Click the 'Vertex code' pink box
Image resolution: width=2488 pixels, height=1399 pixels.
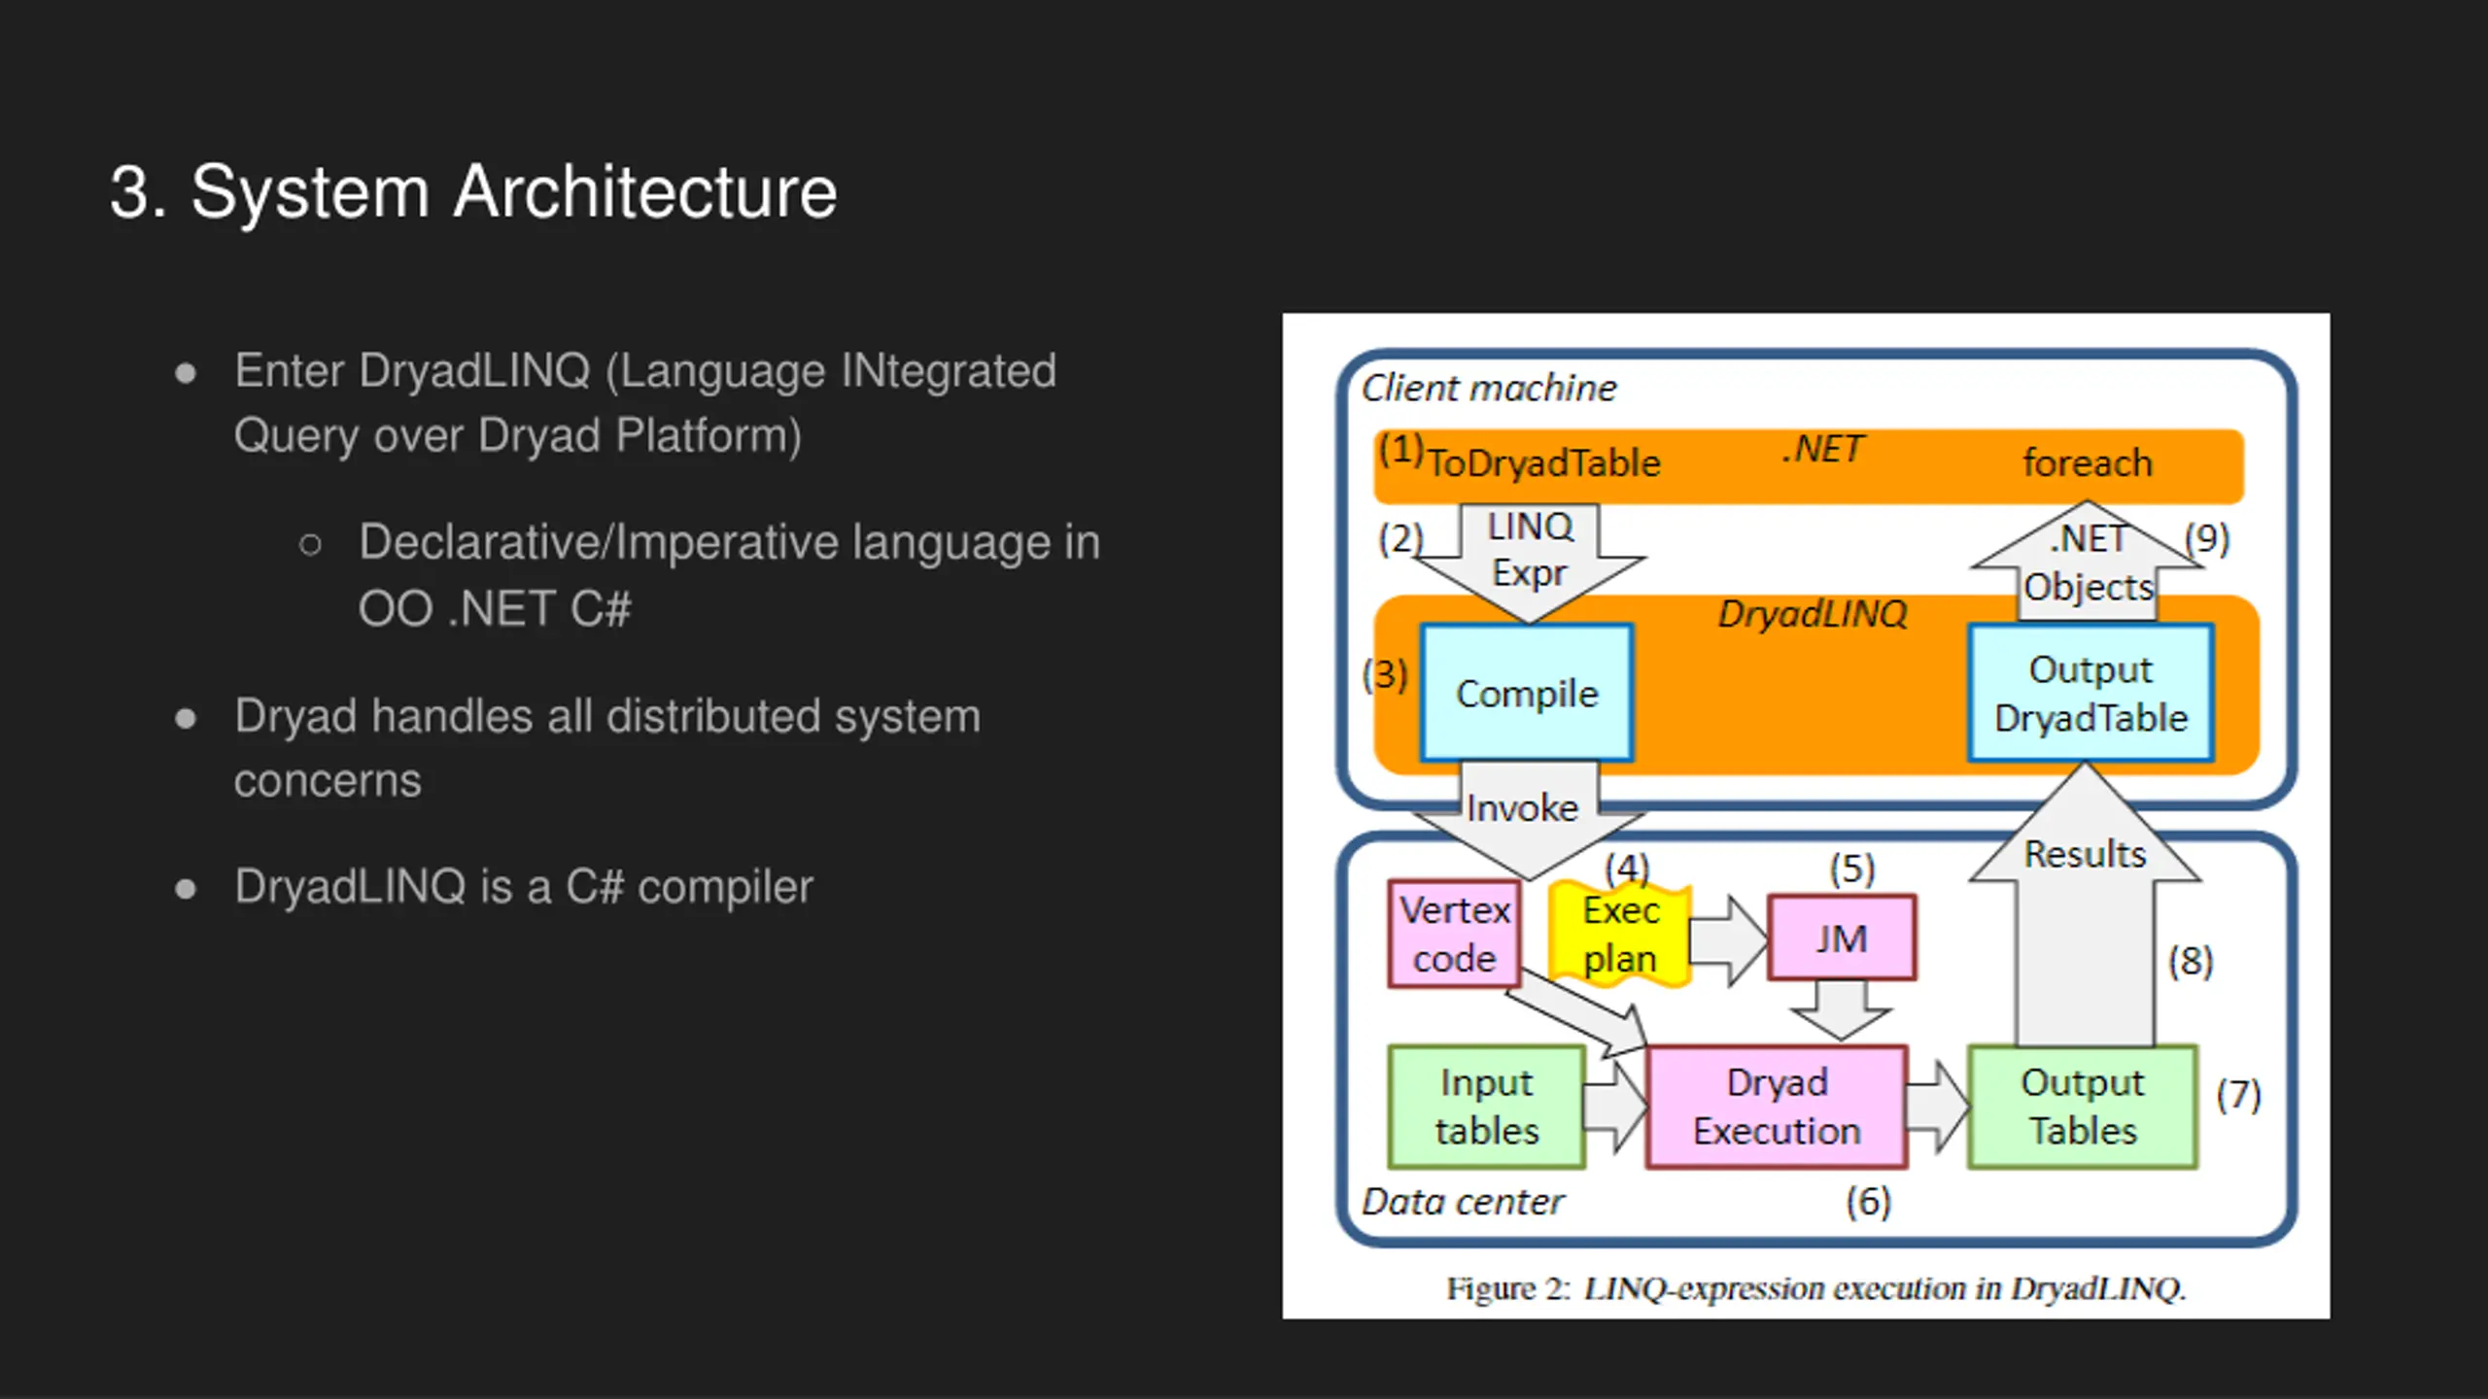1455,934
